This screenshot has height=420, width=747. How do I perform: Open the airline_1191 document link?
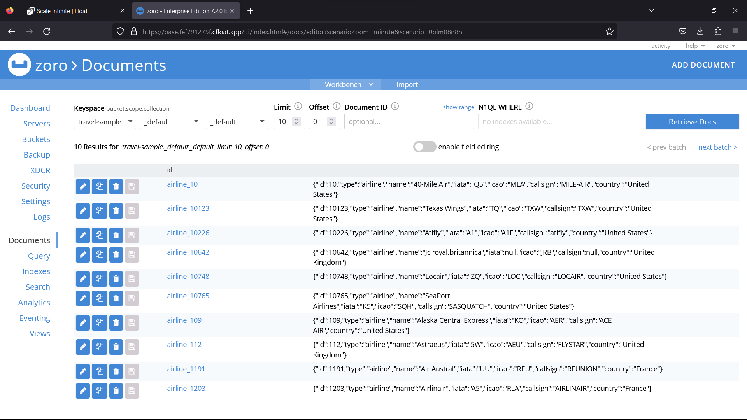point(186,369)
